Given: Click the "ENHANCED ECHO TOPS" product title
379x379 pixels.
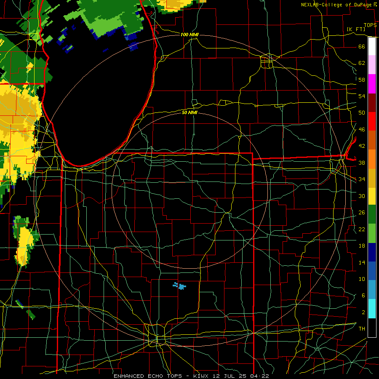Looking at the screenshot, I should (x=147, y=376).
